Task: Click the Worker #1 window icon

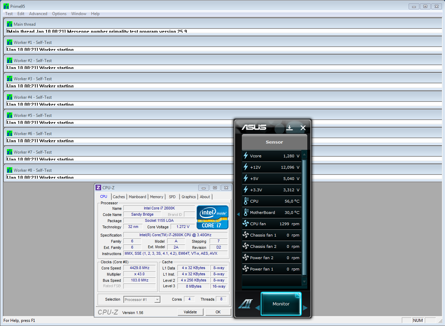Action: click(10, 42)
